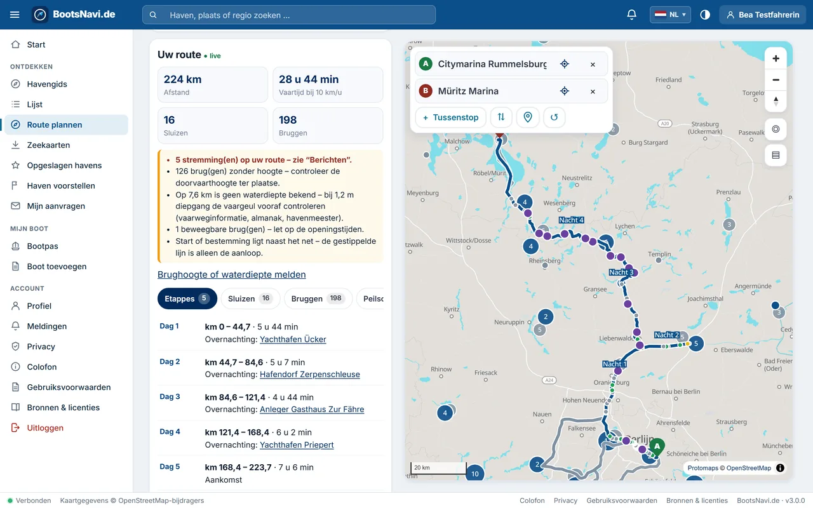This screenshot has height=508, width=813.
Task: Open the NL language dropdown
Action: (670, 15)
